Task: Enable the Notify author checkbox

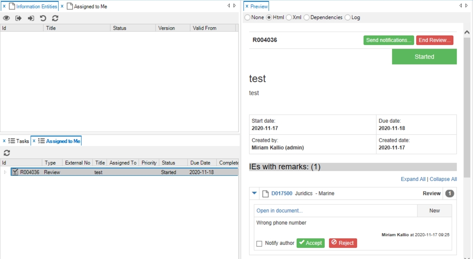Action: point(259,244)
